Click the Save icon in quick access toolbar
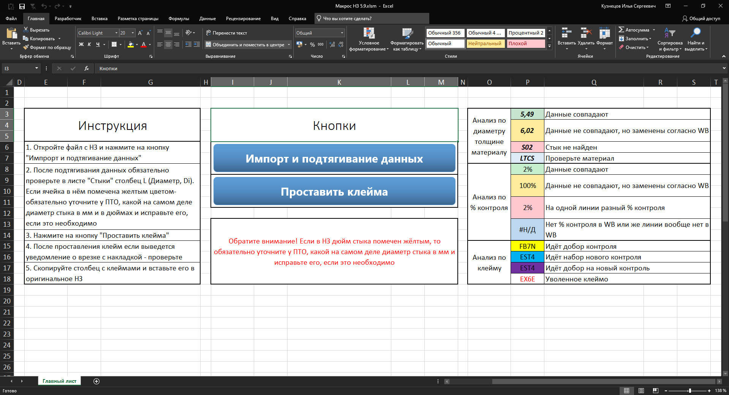 click(22, 6)
